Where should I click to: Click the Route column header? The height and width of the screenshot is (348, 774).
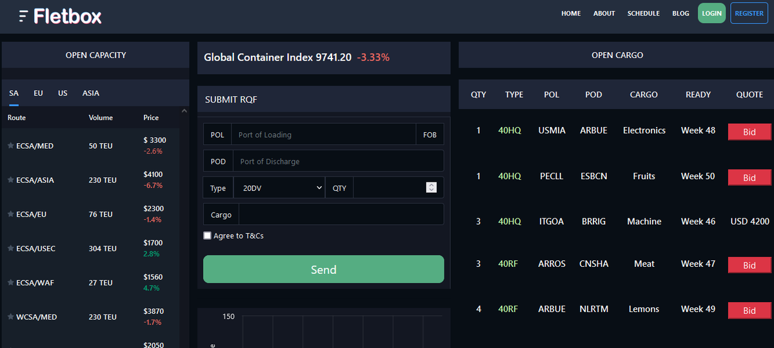click(17, 118)
